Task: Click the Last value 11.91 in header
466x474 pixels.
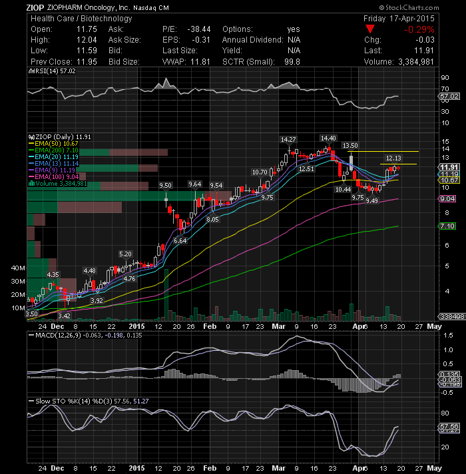Action: coord(424,50)
